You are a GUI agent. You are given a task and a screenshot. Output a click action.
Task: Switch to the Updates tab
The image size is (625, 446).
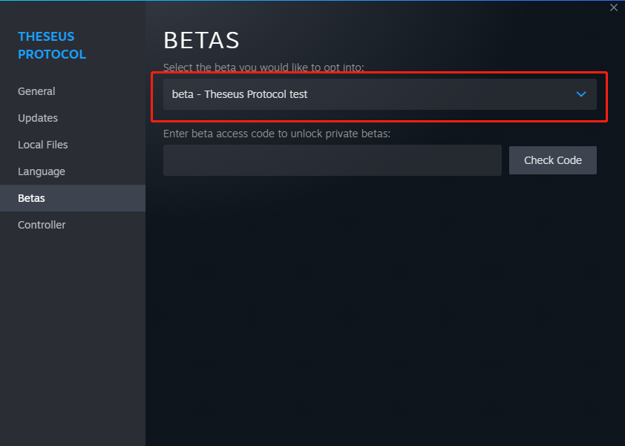[38, 118]
